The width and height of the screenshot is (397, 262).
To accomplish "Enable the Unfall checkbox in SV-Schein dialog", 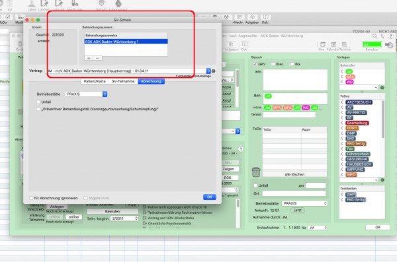I will (38, 102).
